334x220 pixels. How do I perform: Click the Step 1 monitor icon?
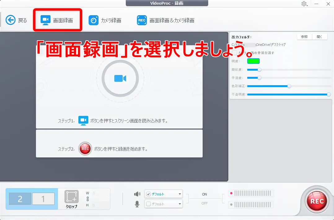click(83, 121)
